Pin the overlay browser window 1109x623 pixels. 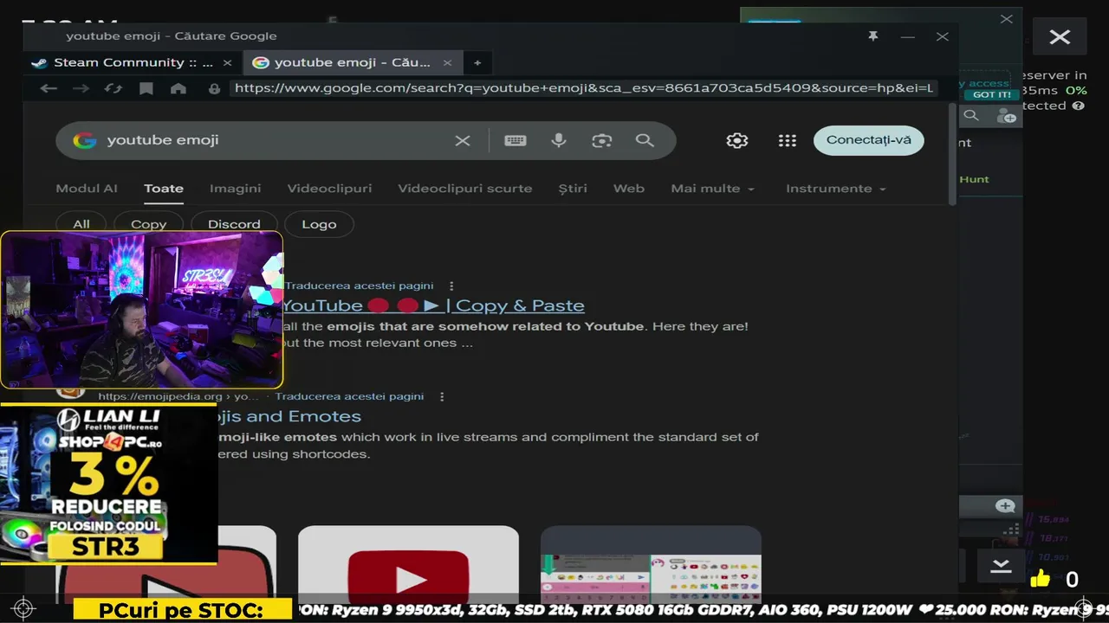pyautogui.click(x=873, y=36)
